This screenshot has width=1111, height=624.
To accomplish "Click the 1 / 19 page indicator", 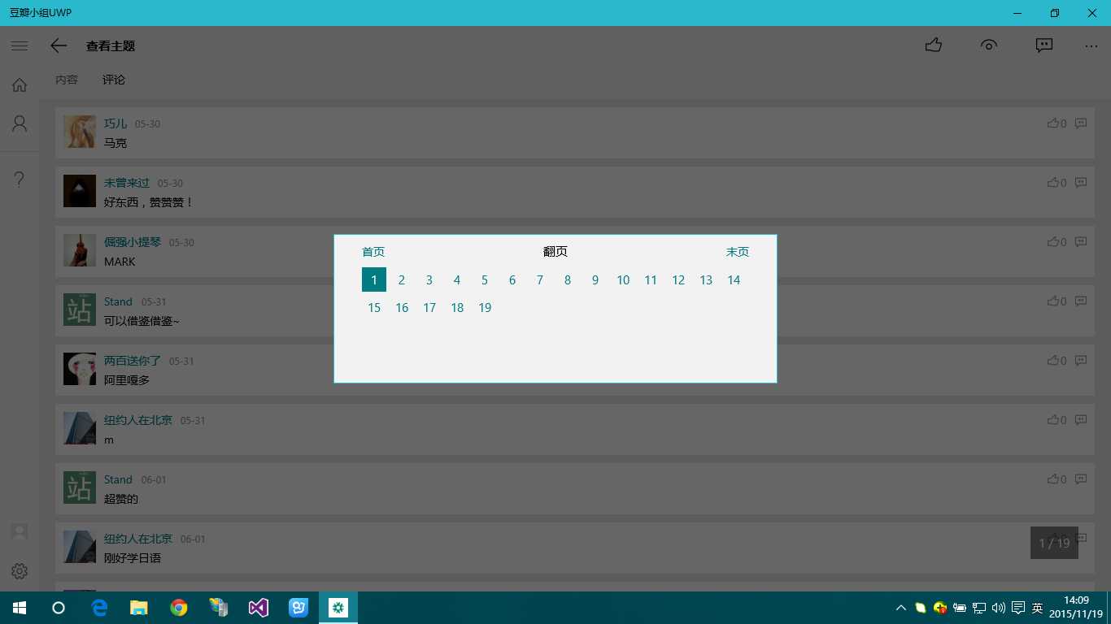I will tap(1054, 543).
